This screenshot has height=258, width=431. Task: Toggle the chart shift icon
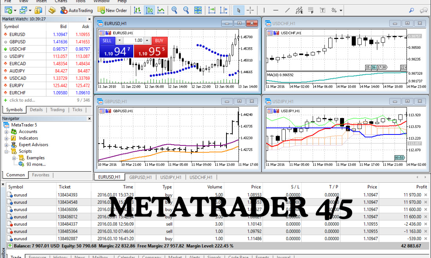click(x=224, y=11)
